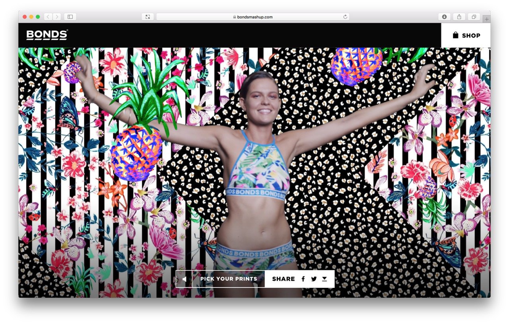Go back with Safari's back arrow
509x324 pixels.
[x=48, y=17]
